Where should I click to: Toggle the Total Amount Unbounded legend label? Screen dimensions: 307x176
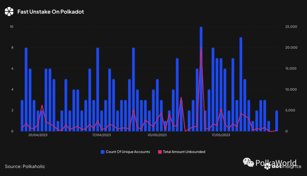(184, 152)
